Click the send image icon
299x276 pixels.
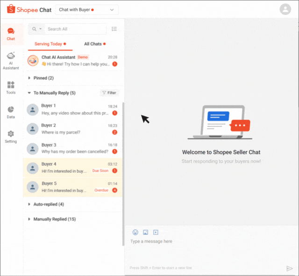[145, 232]
